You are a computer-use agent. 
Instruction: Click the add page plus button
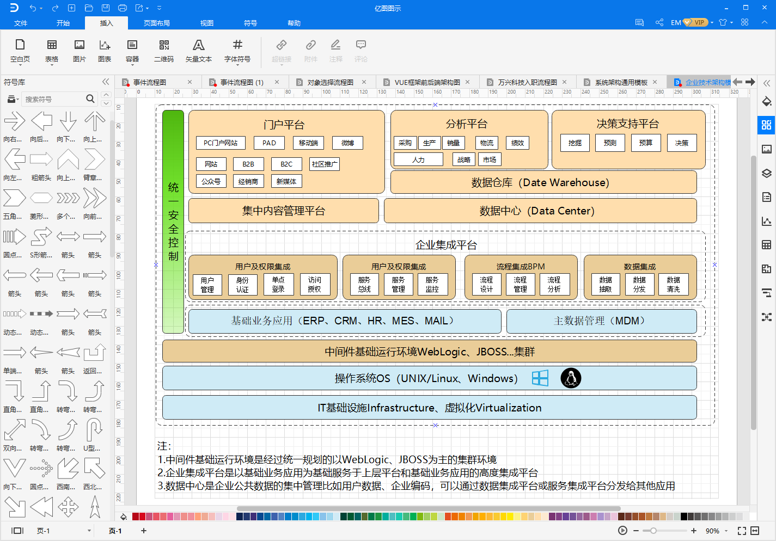[144, 531]
